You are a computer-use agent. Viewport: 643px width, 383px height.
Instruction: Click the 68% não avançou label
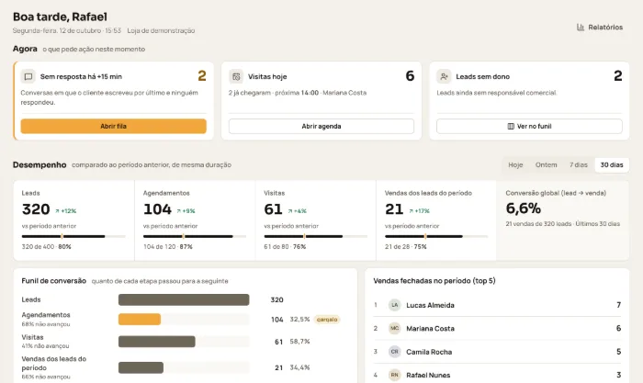(x=46, y=324)
